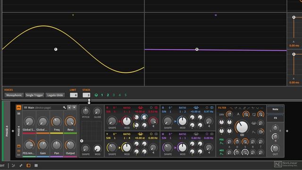Click the yellow oscillator RATIO 1:4 value
Viewport: 302px width, 170px height.
click(x=127, y=138)
